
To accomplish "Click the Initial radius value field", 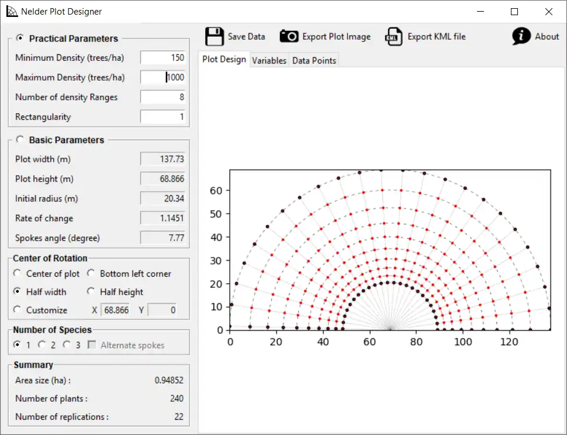I will click(163, 199).
